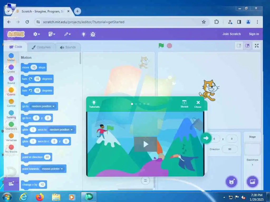This screenshot has height=202, width=270.
Task: Switch to large stage layout
Action: 247,46
